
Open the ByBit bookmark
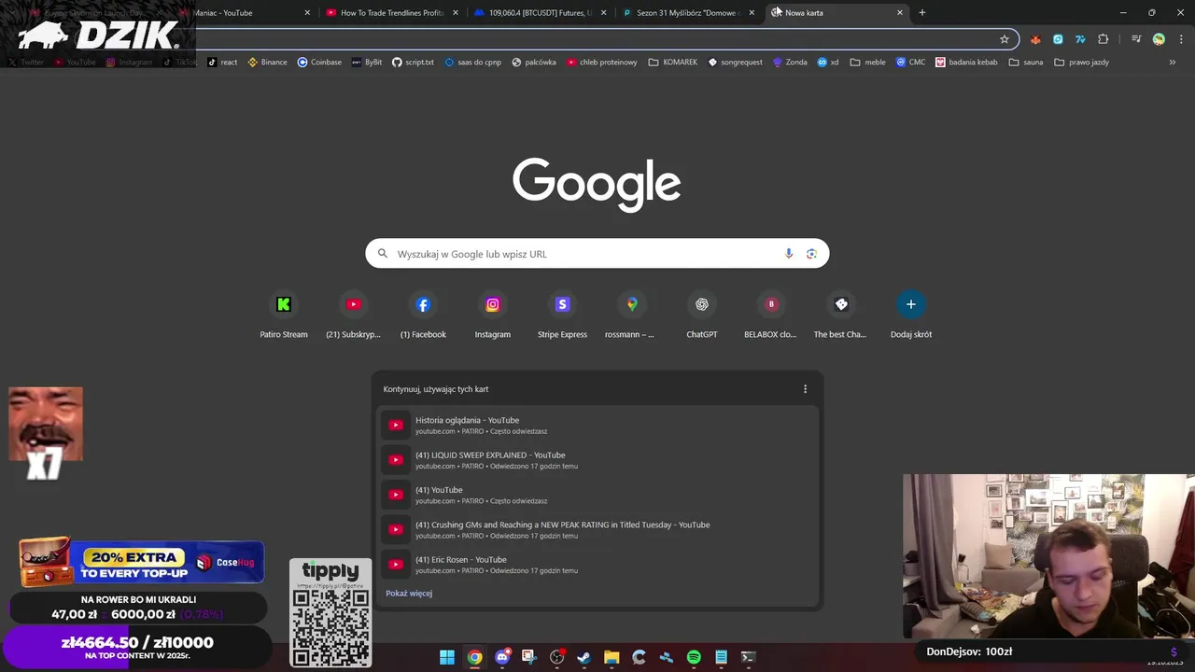(367, 63)
